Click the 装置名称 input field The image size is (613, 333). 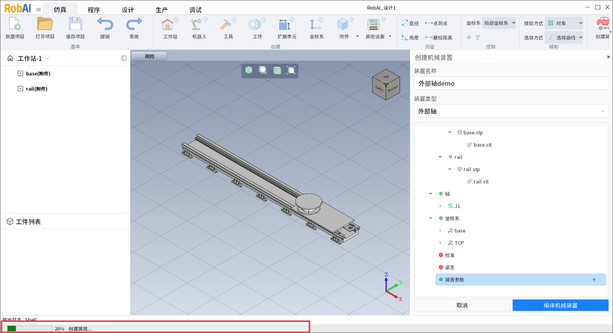click(x=511, y=83)
